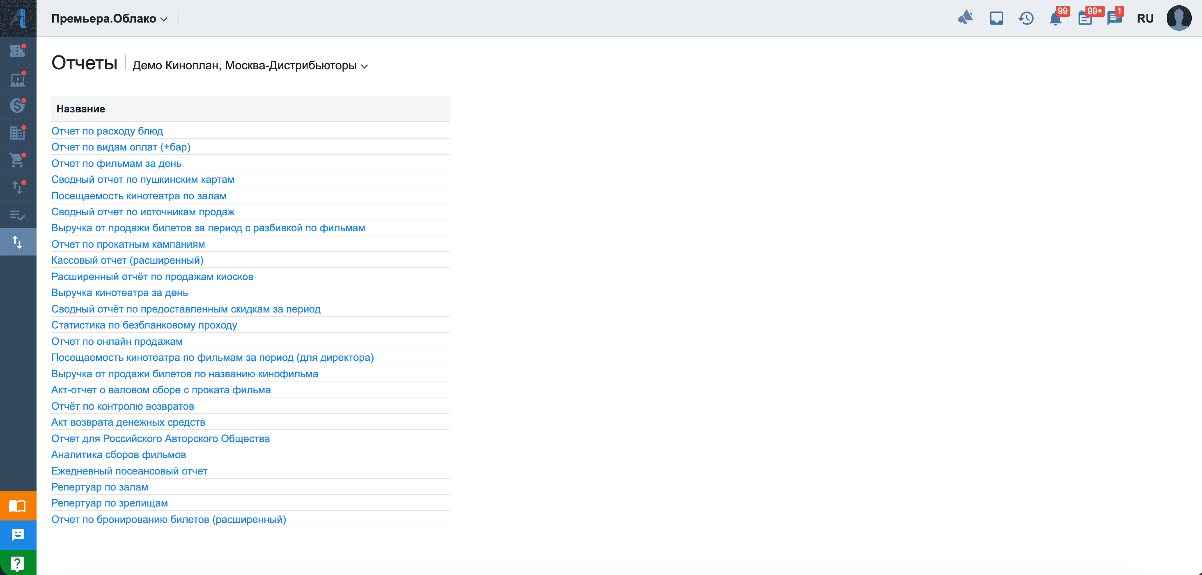Click the cinema audience screen sidebar icon
Image resolution: width=1202 pixels, height=575 pixels.
[17, 79]
